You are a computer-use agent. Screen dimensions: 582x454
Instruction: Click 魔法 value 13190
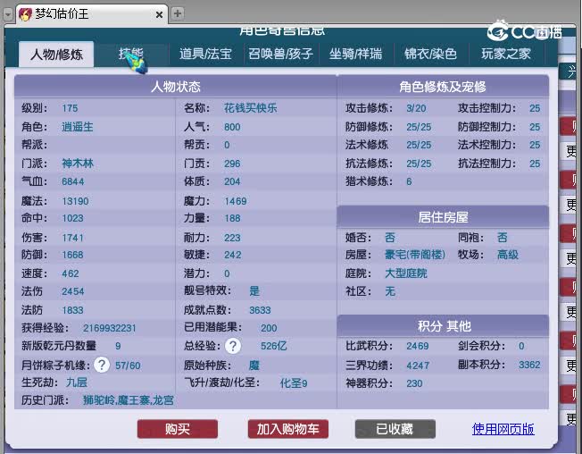75,201
